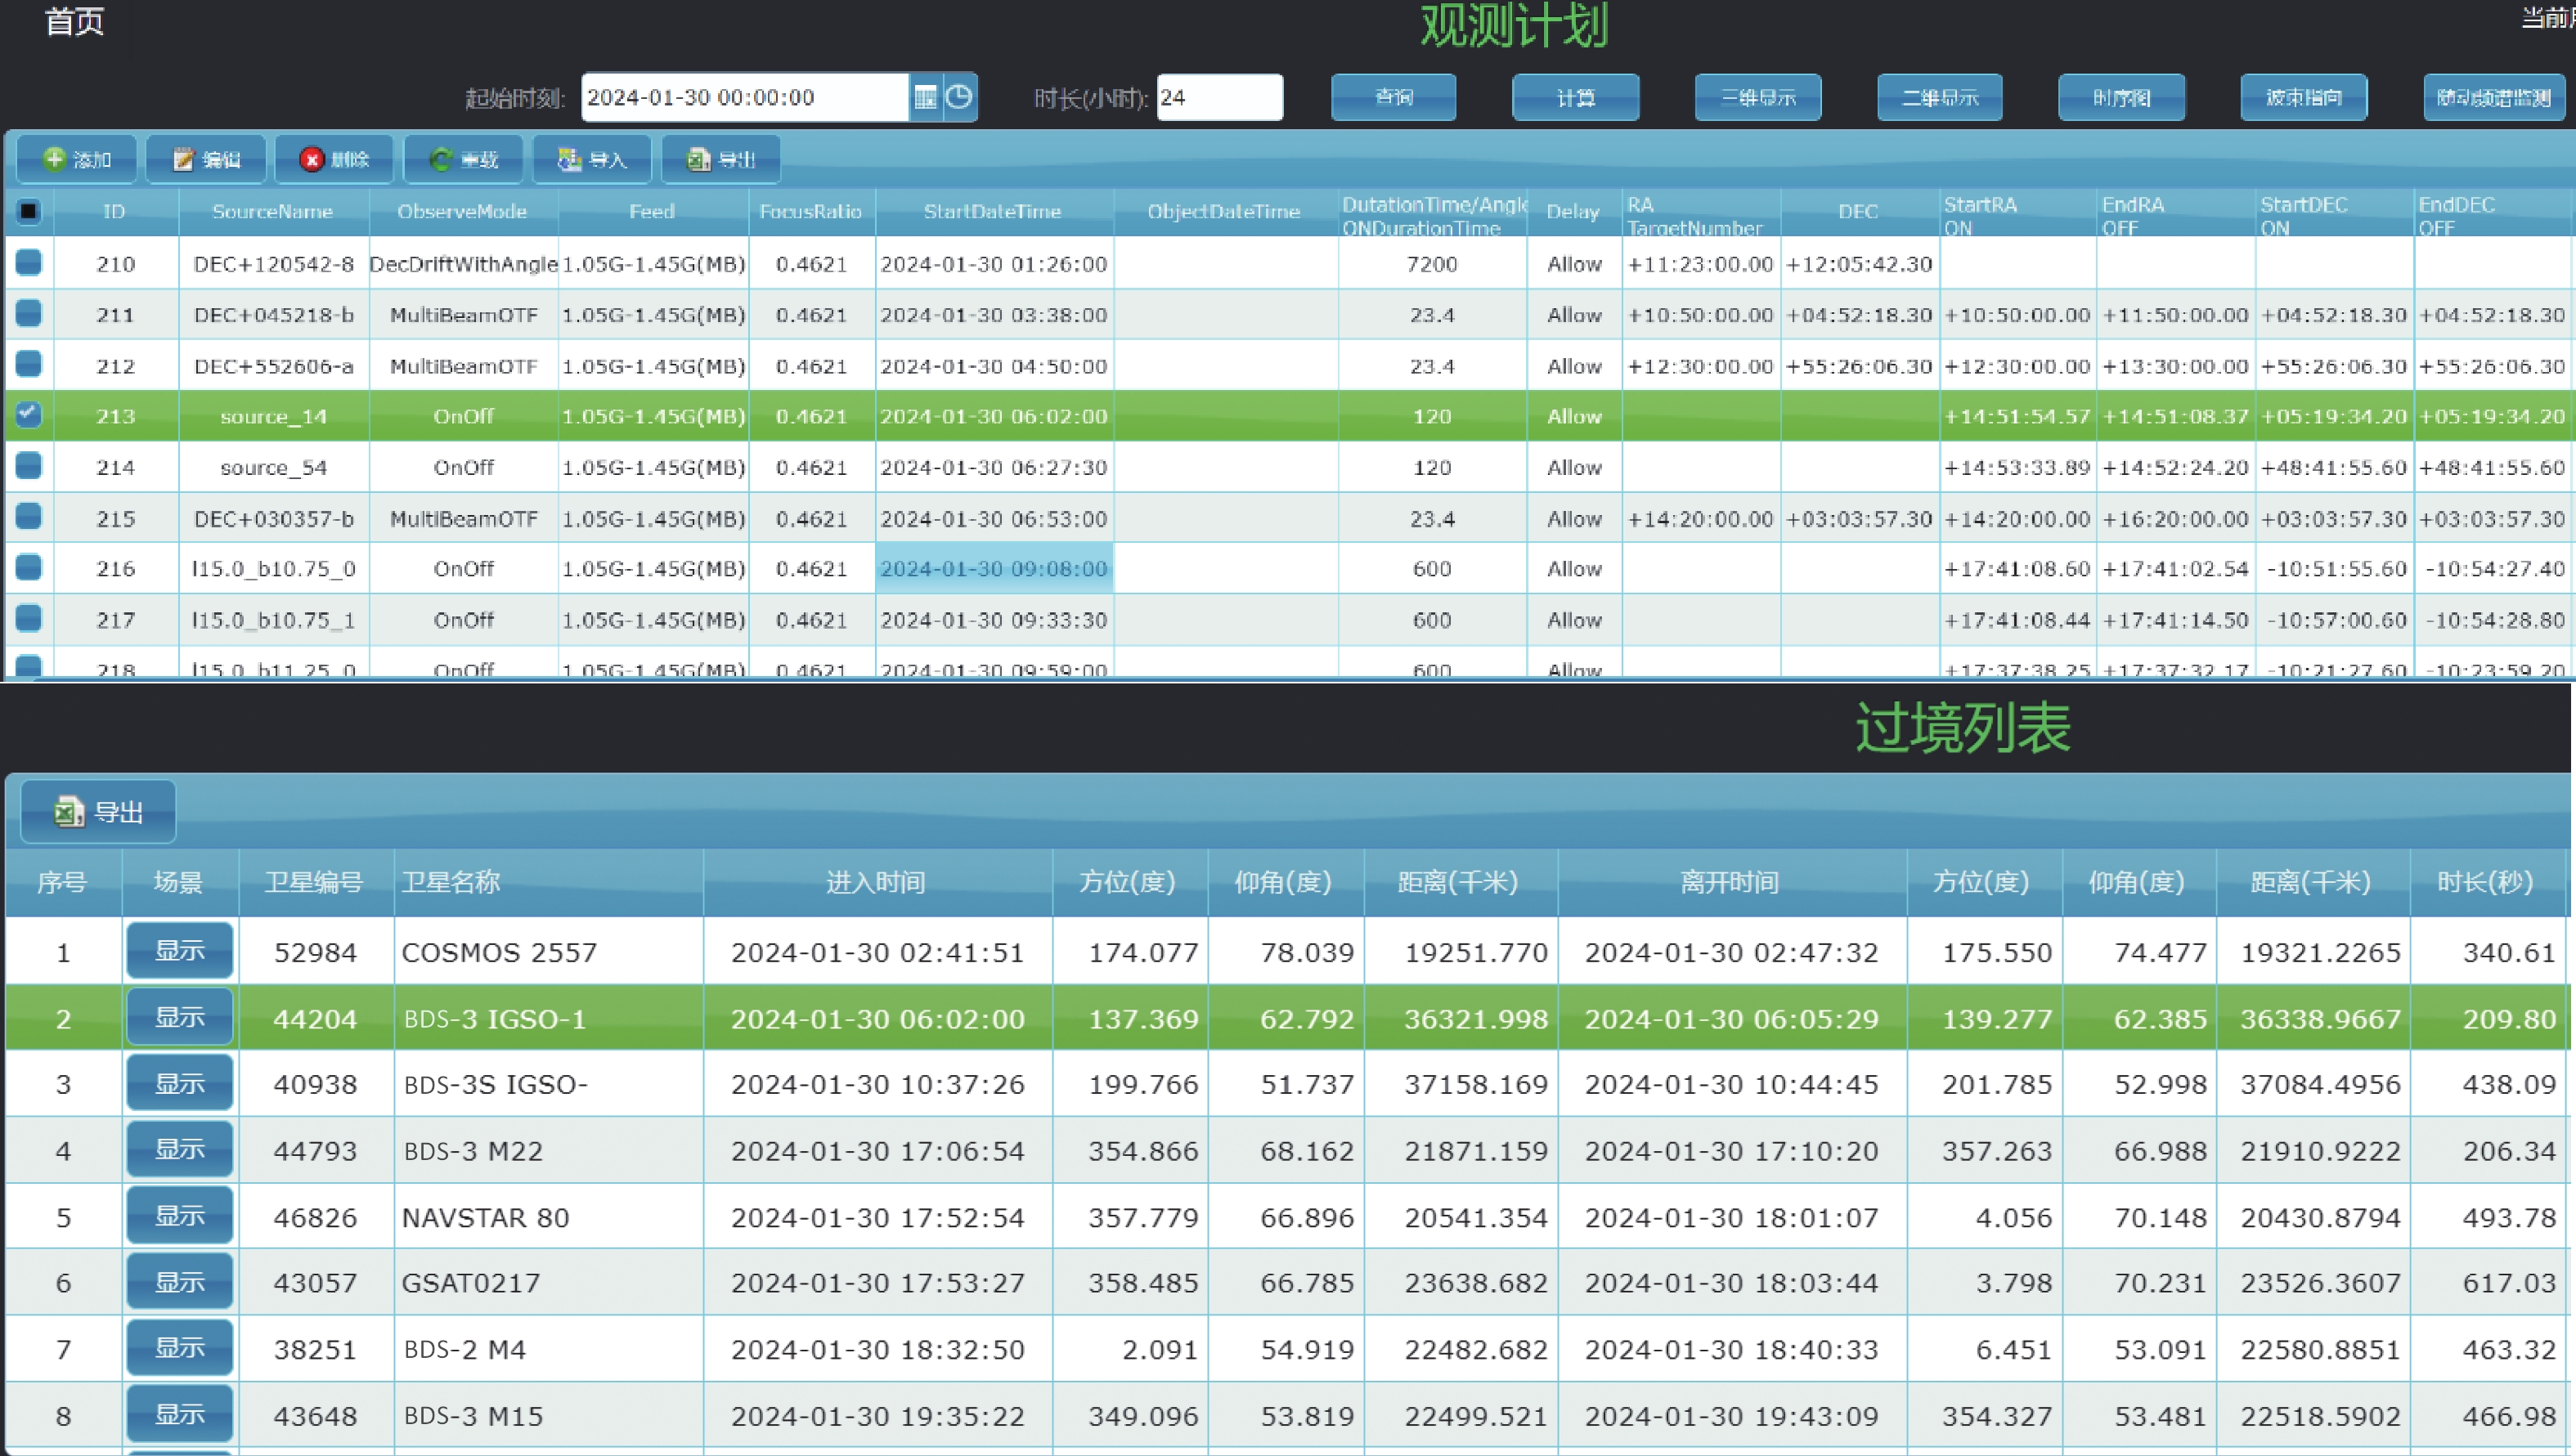
Task: Uncheck the checkbox for source_14 row
Action: pos(28,414)
